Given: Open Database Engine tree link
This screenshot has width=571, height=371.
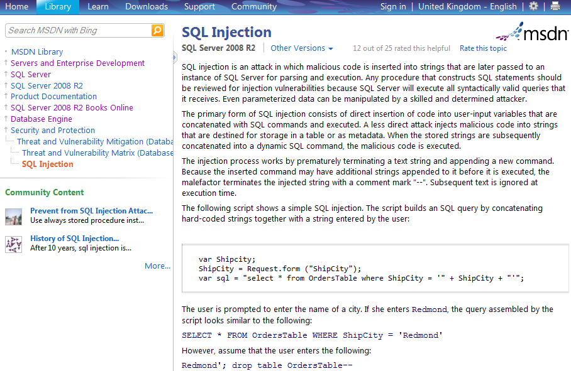Looking at the screenshot, I should click(x=41, y=119).
